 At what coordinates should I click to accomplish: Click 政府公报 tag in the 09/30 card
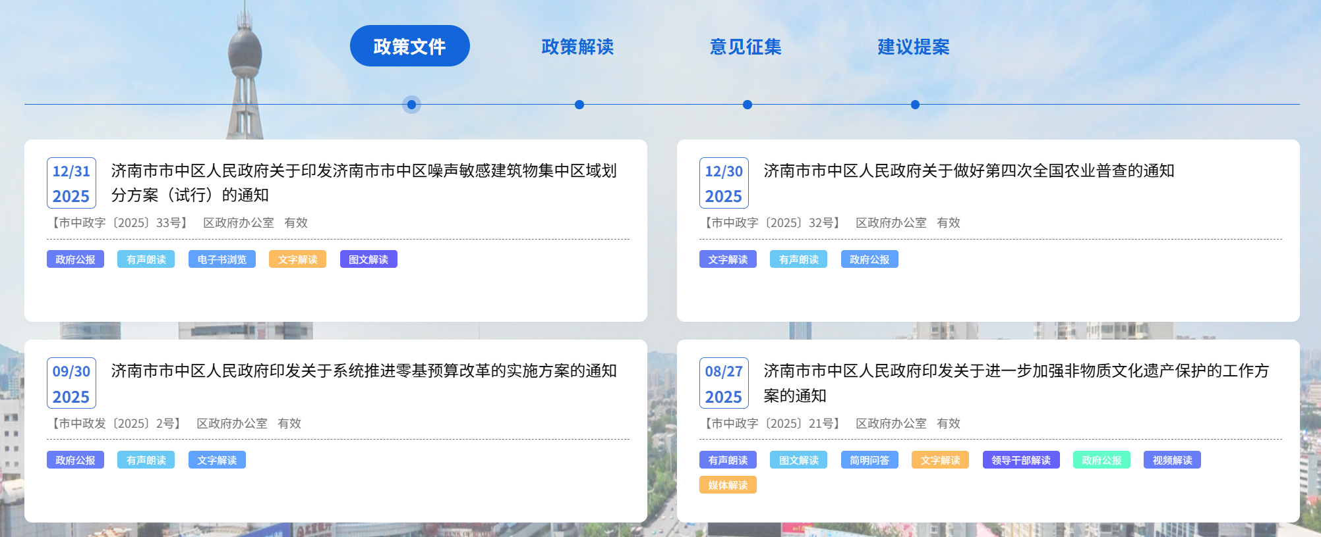pos(75,460)
